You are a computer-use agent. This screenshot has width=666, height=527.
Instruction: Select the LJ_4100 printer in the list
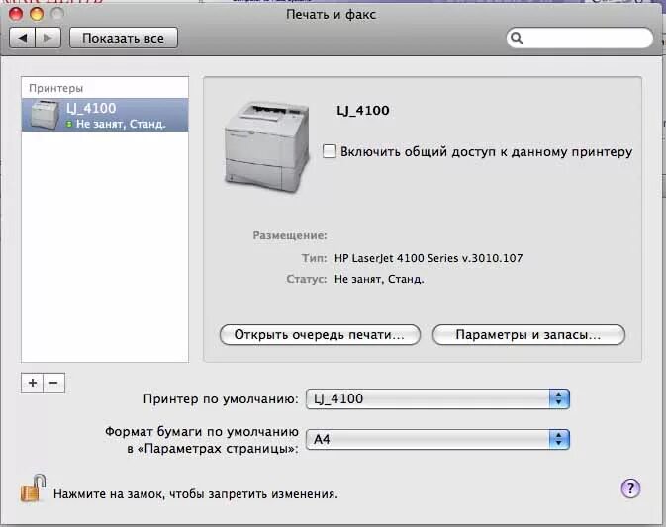coord(105,115)
